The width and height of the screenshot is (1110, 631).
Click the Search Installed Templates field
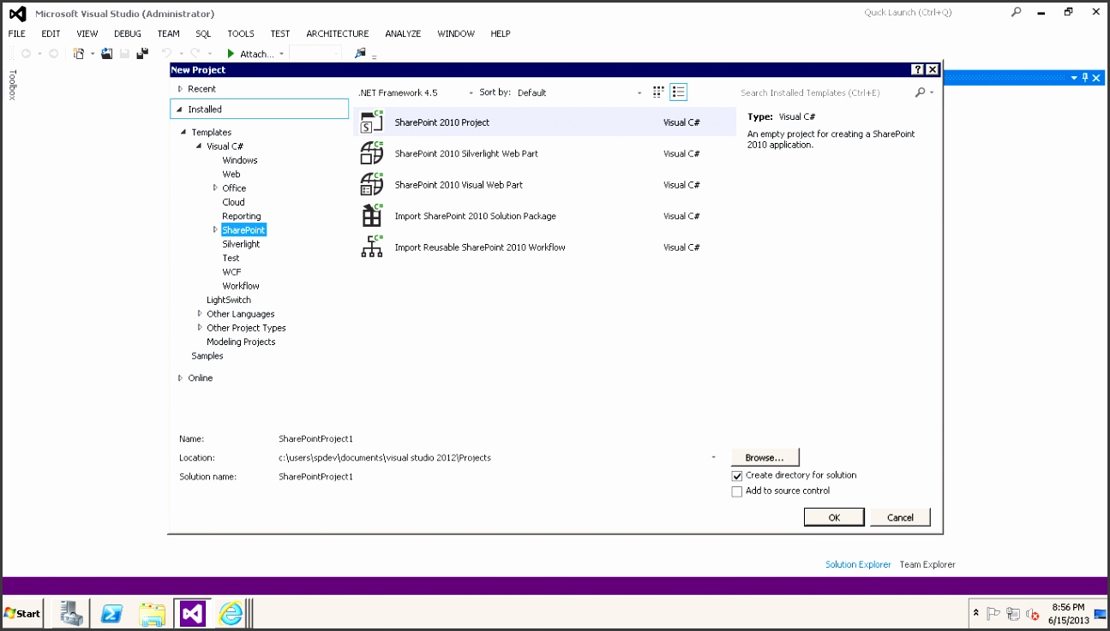pos(823,92)
